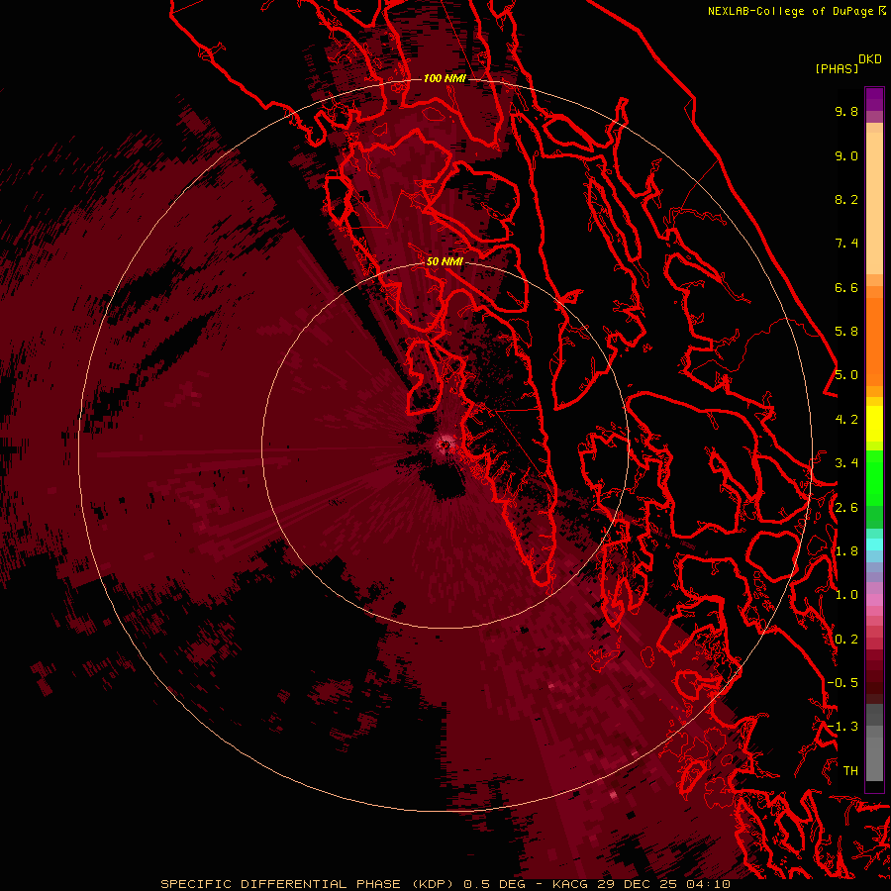Click the 8.2 scale value
Screen dimensions: 891x891
(846, 199)
